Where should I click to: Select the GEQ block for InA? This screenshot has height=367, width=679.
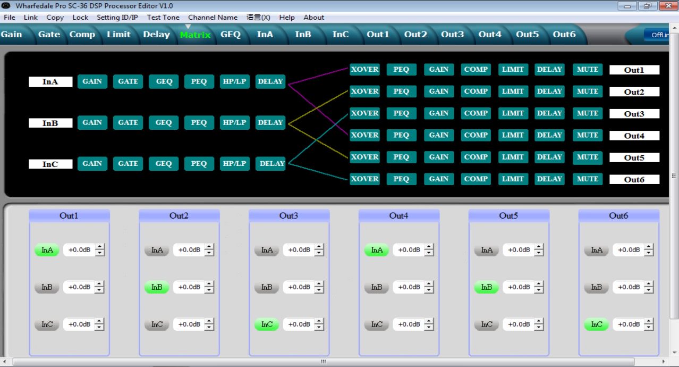[164, 81]
